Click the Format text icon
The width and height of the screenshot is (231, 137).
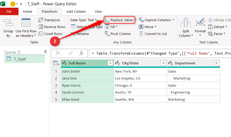tap(200, 22)
